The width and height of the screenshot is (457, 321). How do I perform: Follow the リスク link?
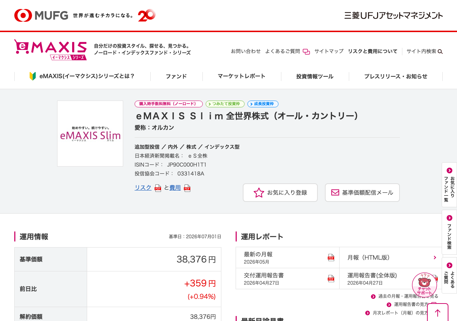point(143,188)
